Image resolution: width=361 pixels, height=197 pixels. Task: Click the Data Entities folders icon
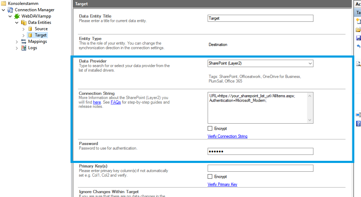click(24, 22)
